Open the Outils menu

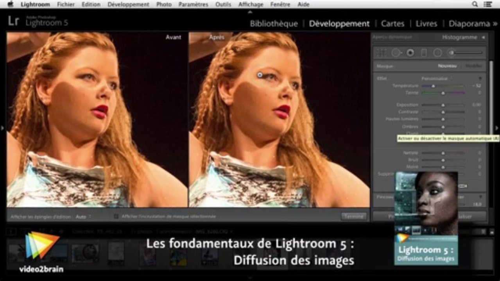pos(223,4)
